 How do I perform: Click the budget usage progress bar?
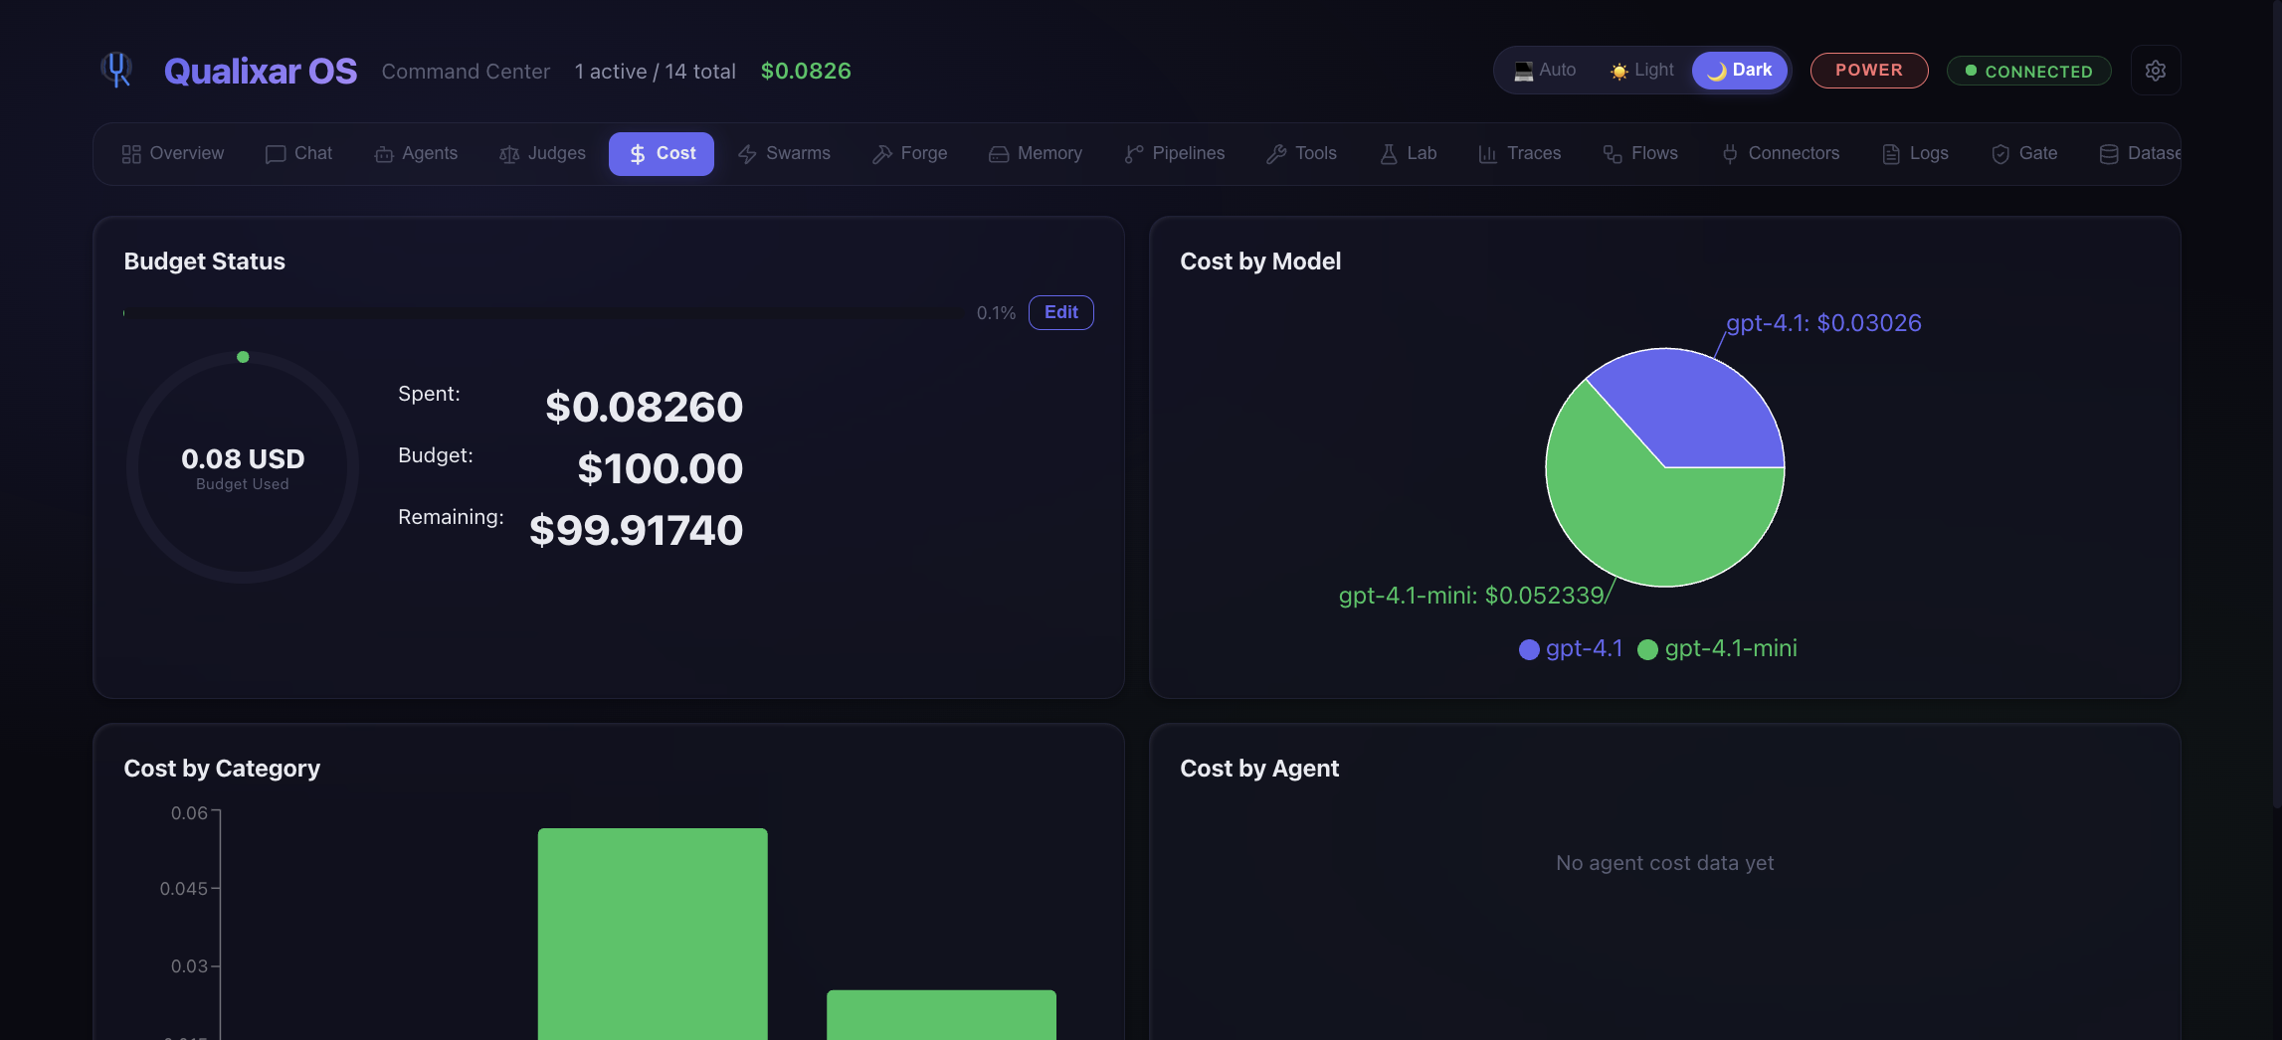point(543,313)
